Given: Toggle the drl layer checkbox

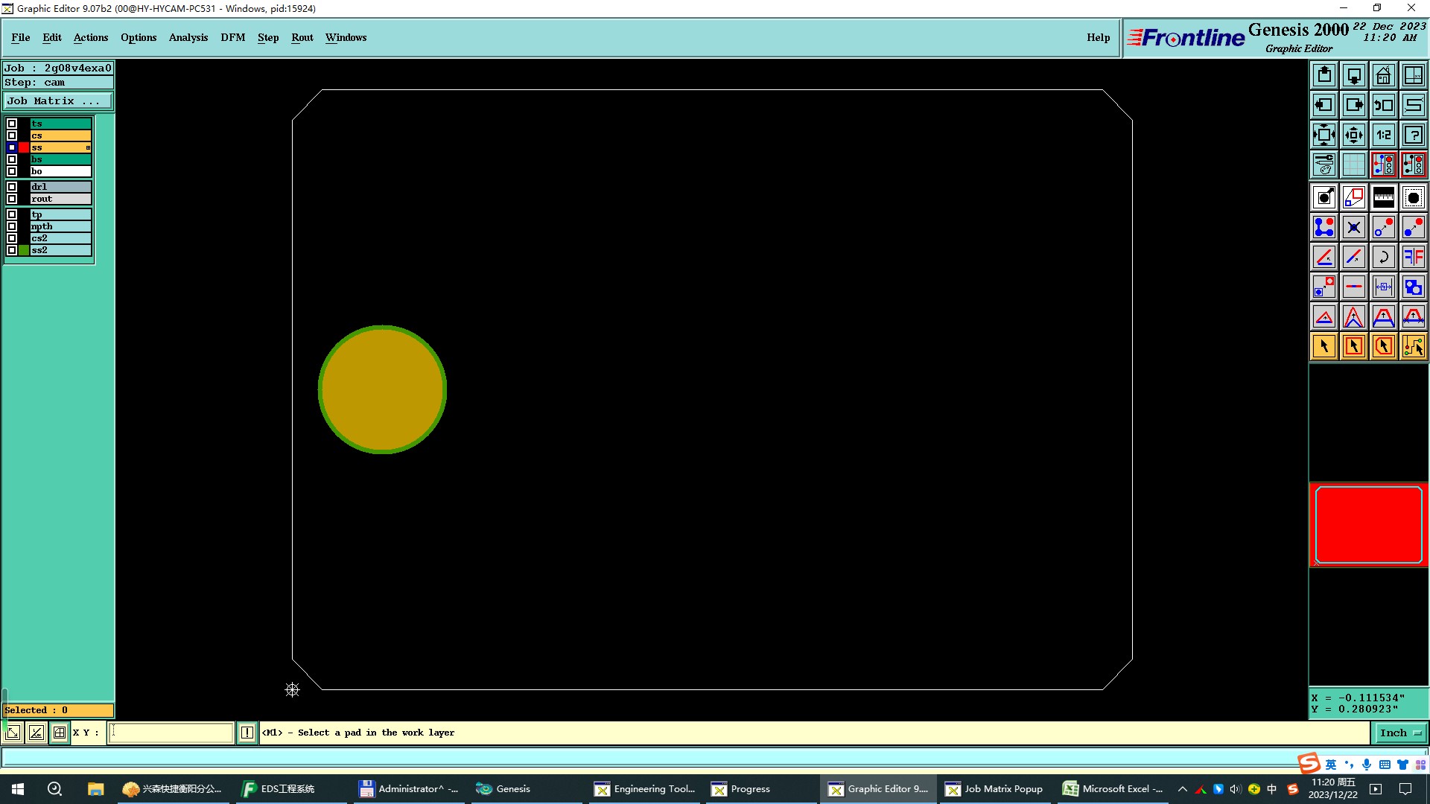Looking at the screenshot, I should click(12, 187).
